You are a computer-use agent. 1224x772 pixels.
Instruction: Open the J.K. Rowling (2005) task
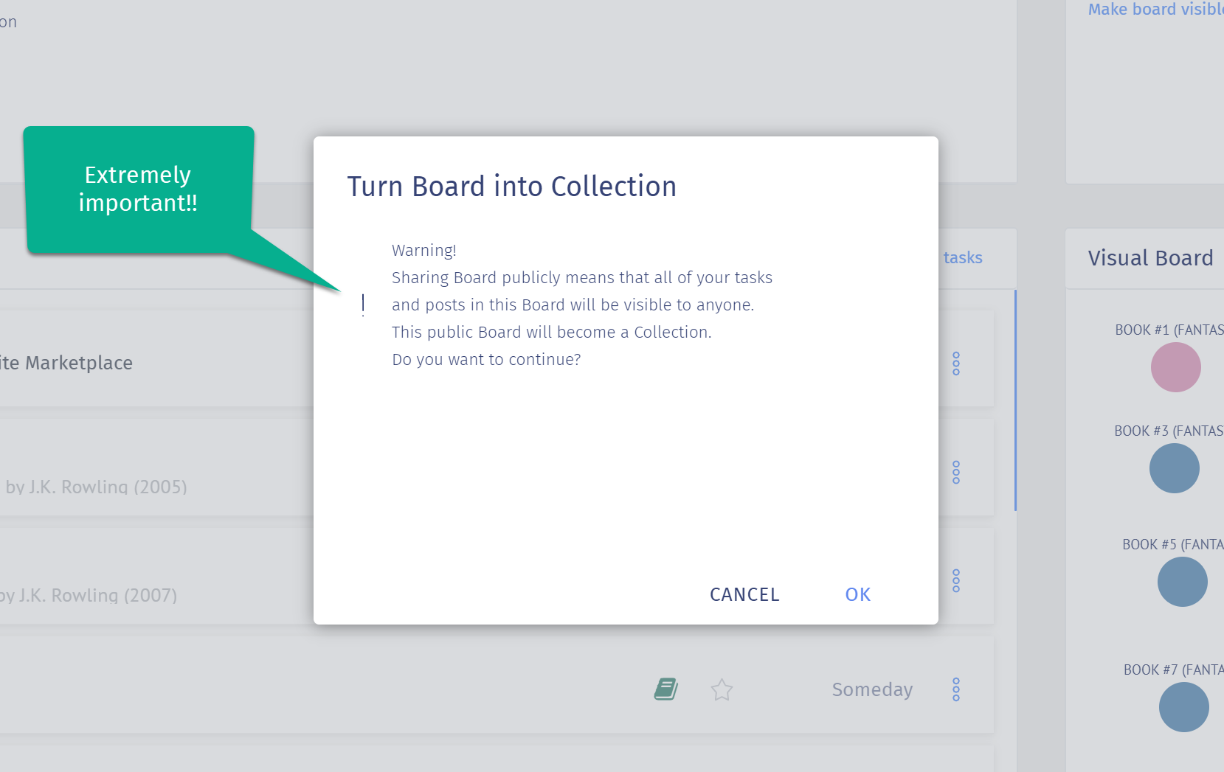(x=96, y=487)
